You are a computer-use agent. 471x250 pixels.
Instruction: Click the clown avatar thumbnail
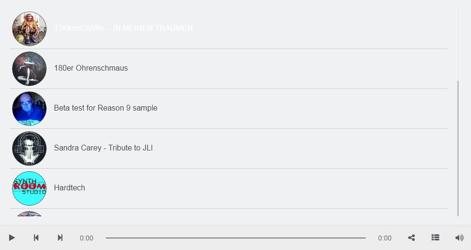point(29,29)
